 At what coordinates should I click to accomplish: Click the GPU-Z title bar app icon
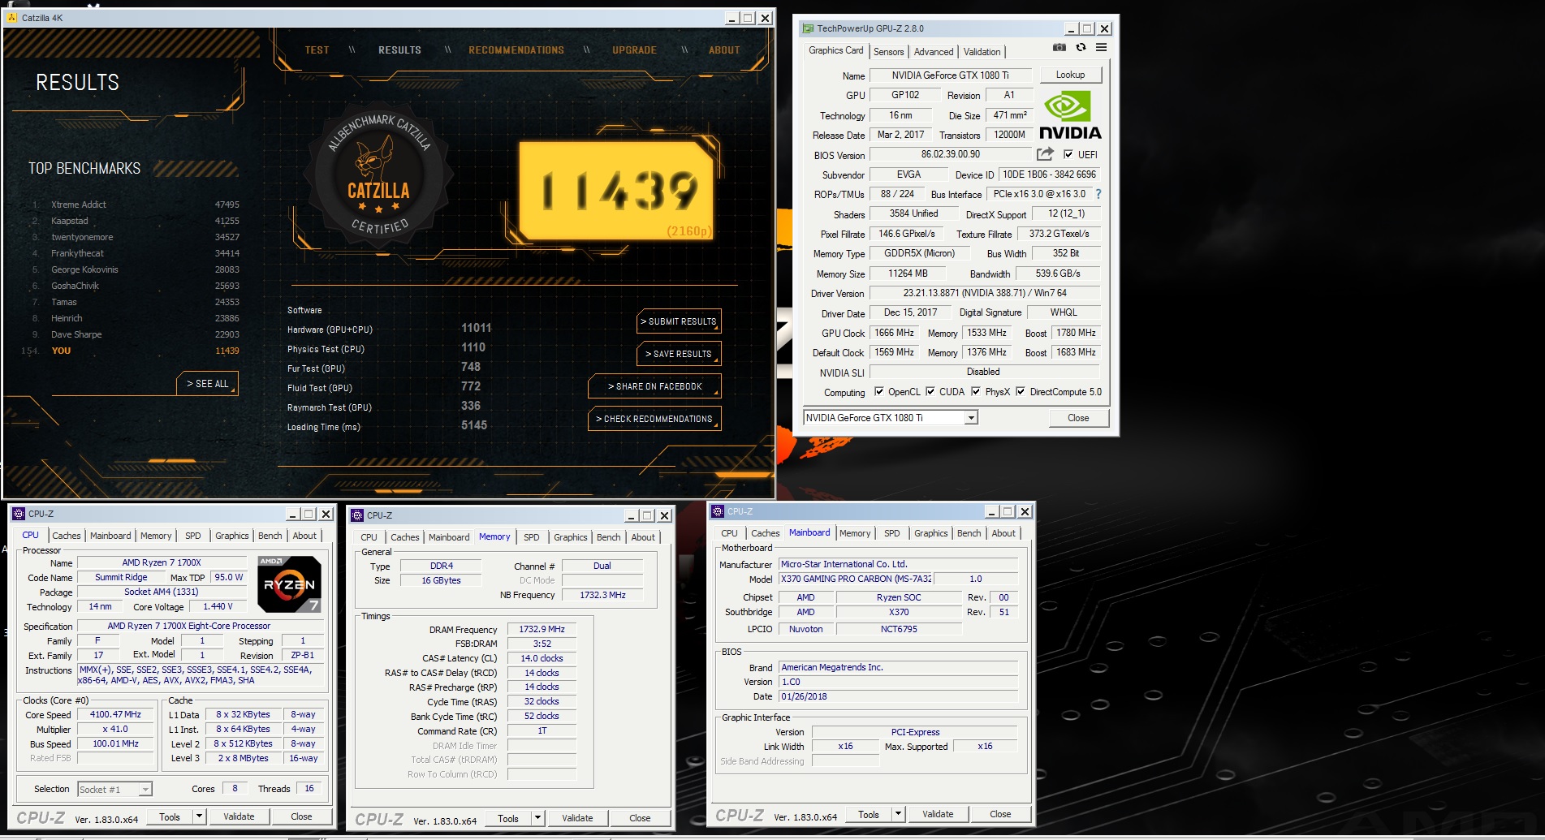click(808, 28)
